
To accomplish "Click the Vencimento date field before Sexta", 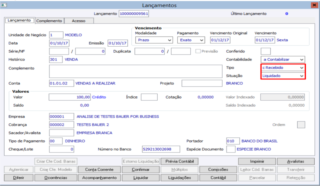I will point(265,40).
